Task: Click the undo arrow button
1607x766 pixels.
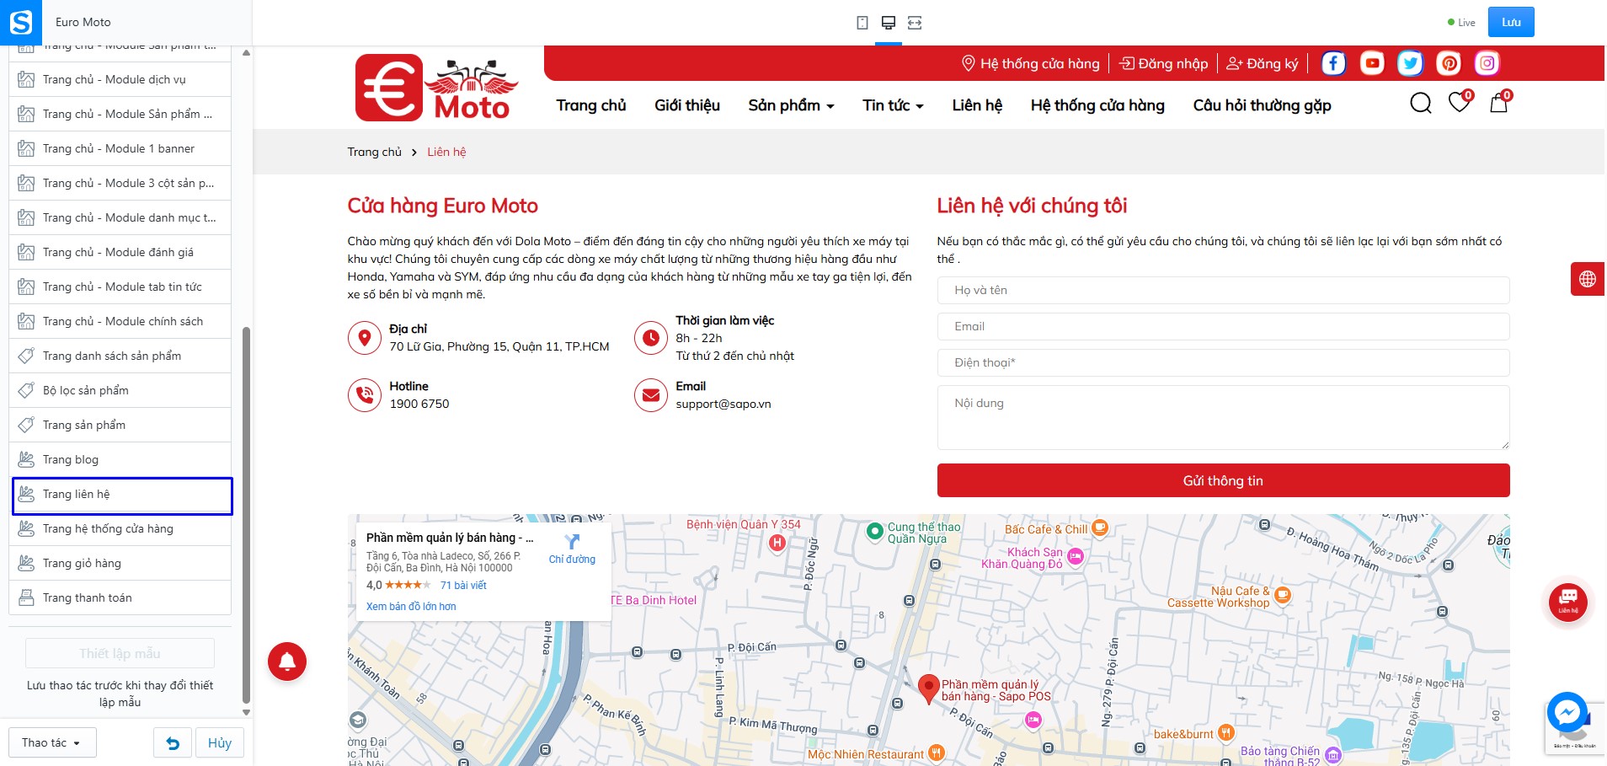Action: tap(173, 743)
